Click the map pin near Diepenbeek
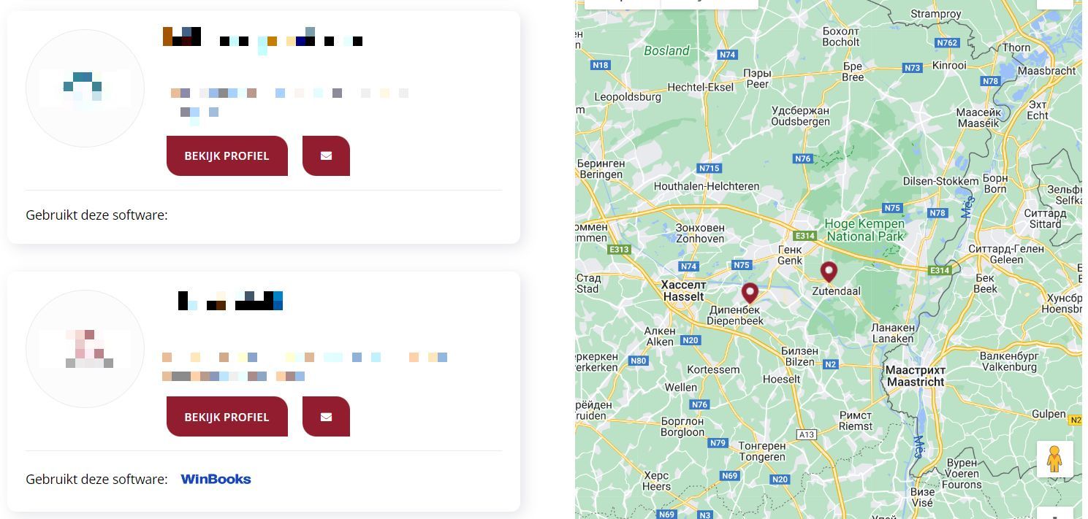Image resolution: width=1088 pixels, height=519 pixels. tap(750, 293)
